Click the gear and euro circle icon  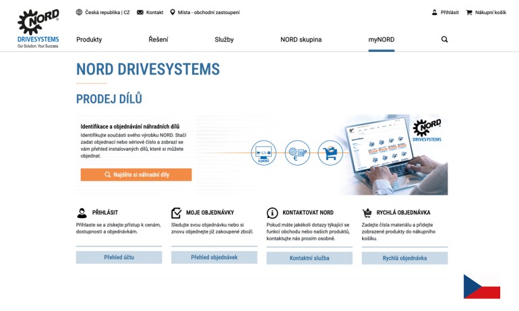pyautogui.click(x=297, y=153)
